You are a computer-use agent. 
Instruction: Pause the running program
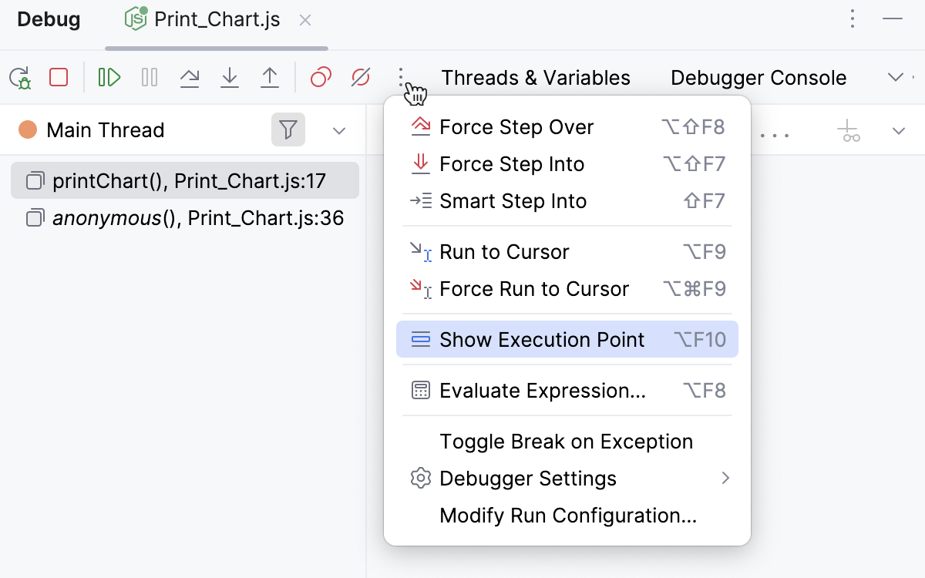coord(149,77)
